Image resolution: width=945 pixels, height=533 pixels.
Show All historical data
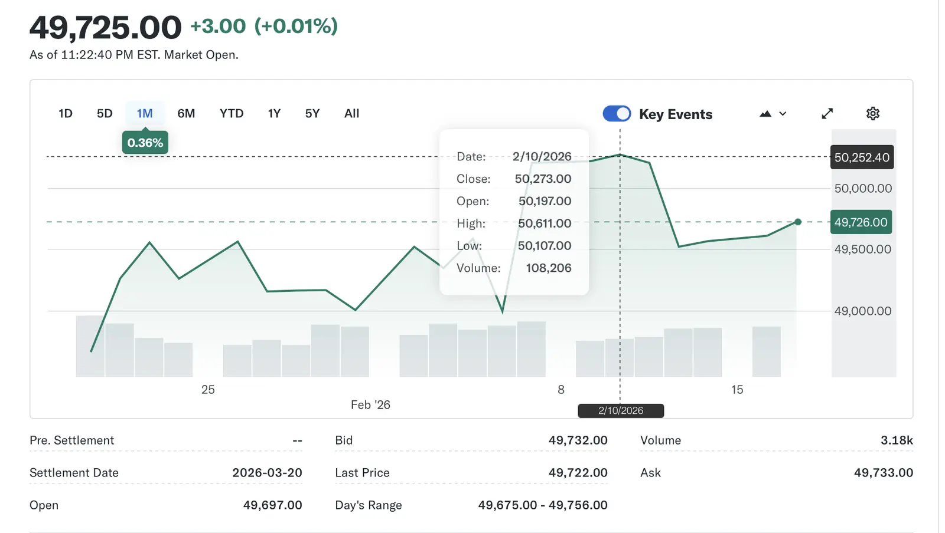[351, 114]
